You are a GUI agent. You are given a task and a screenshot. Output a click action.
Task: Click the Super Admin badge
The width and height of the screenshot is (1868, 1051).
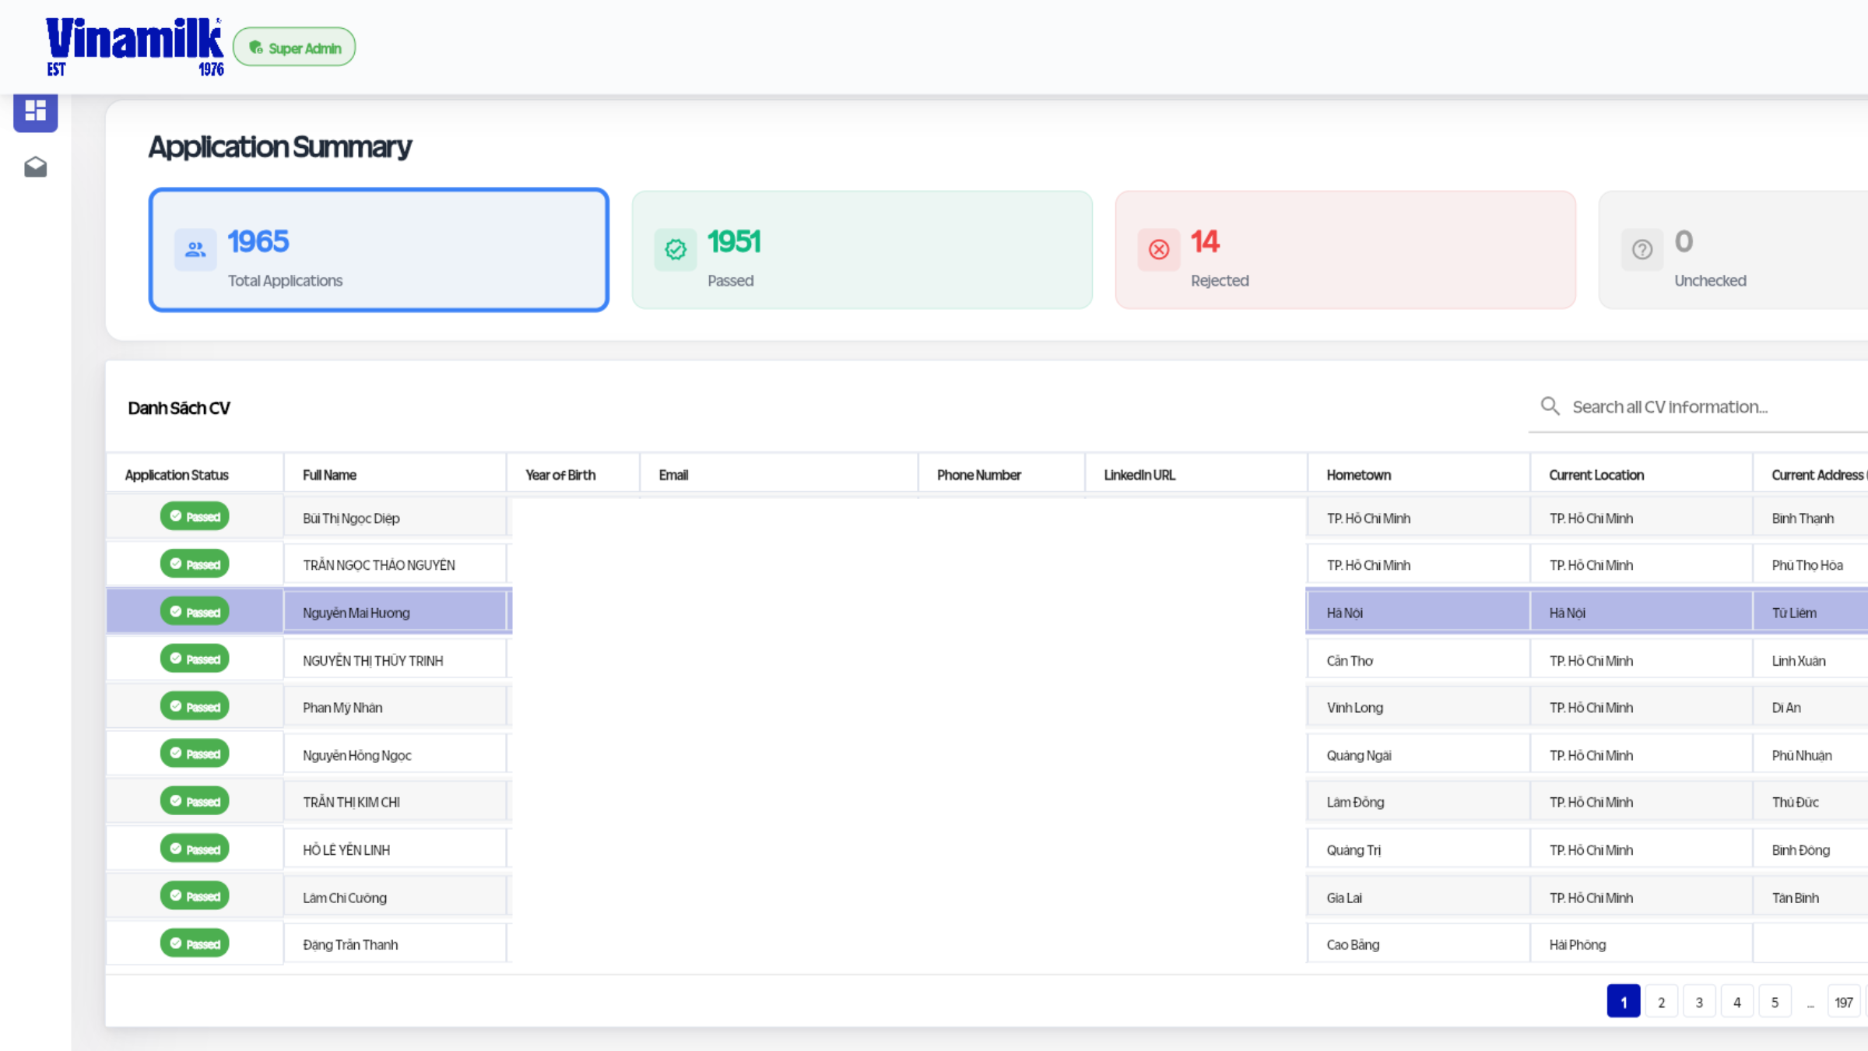coord(294,47)
